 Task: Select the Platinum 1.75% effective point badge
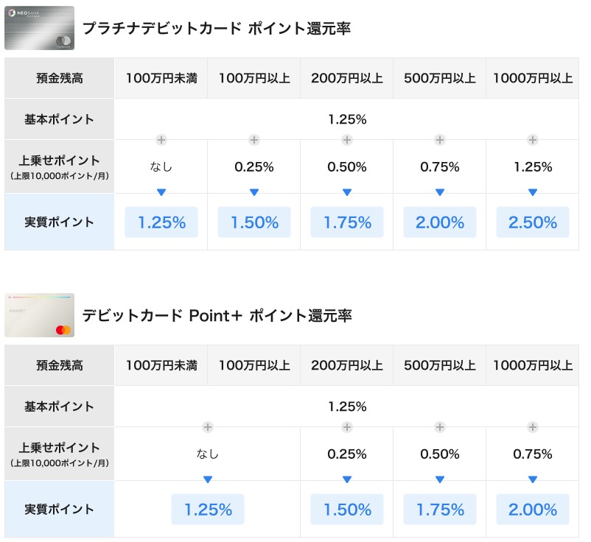pos(347,222)
